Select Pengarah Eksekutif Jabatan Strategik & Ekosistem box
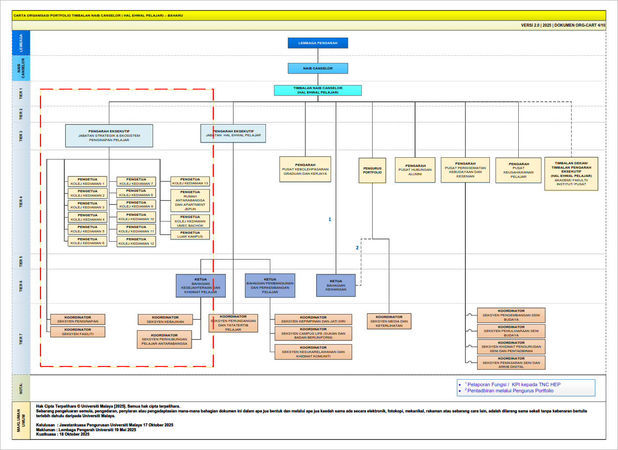This screenshot has height=450, width=618. 109,135
